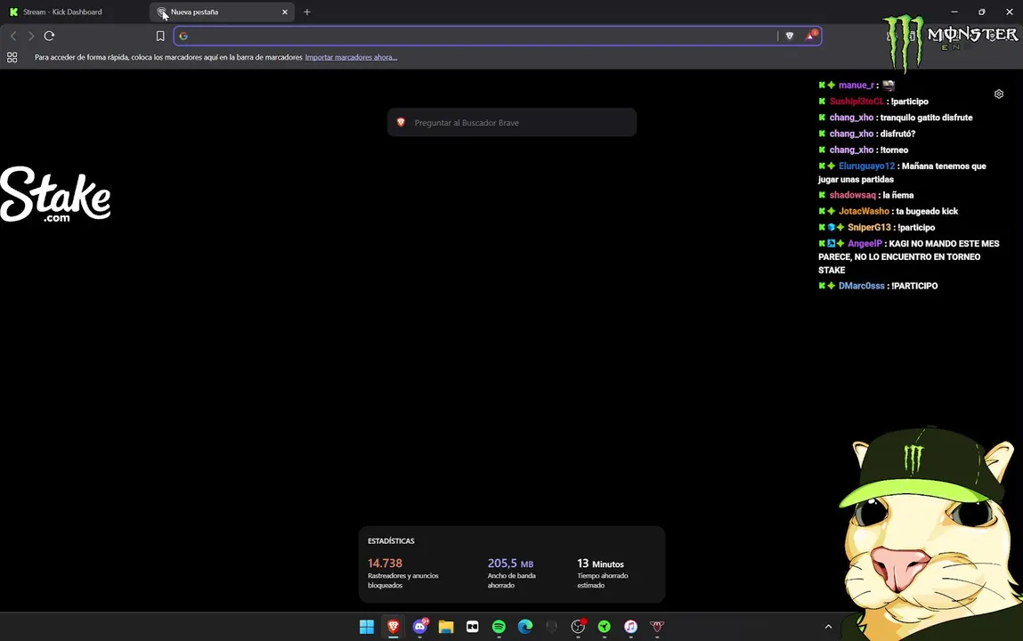Open Brave browser from the taskbar
This screenshot has width=1023, height=641.
[x=394, y=627]
